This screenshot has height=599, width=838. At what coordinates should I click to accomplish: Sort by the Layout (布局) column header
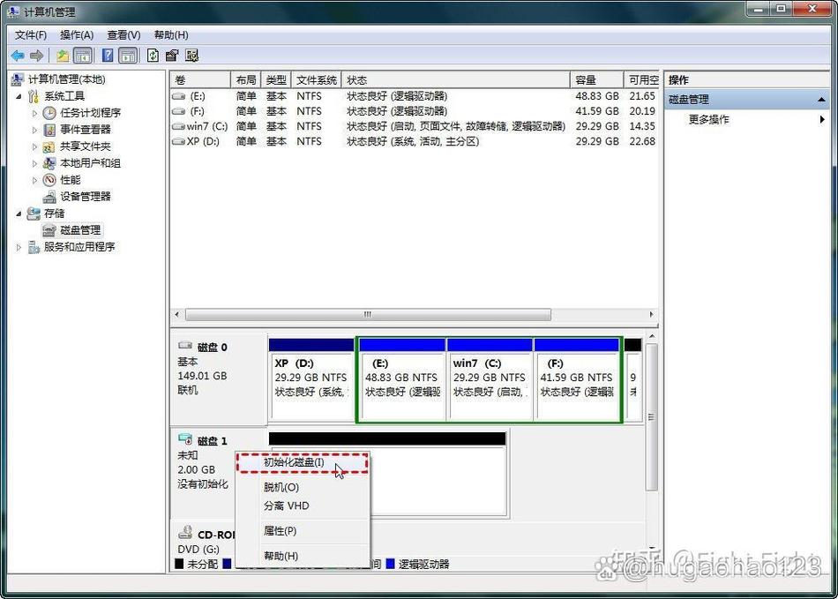tap(246, 79)
